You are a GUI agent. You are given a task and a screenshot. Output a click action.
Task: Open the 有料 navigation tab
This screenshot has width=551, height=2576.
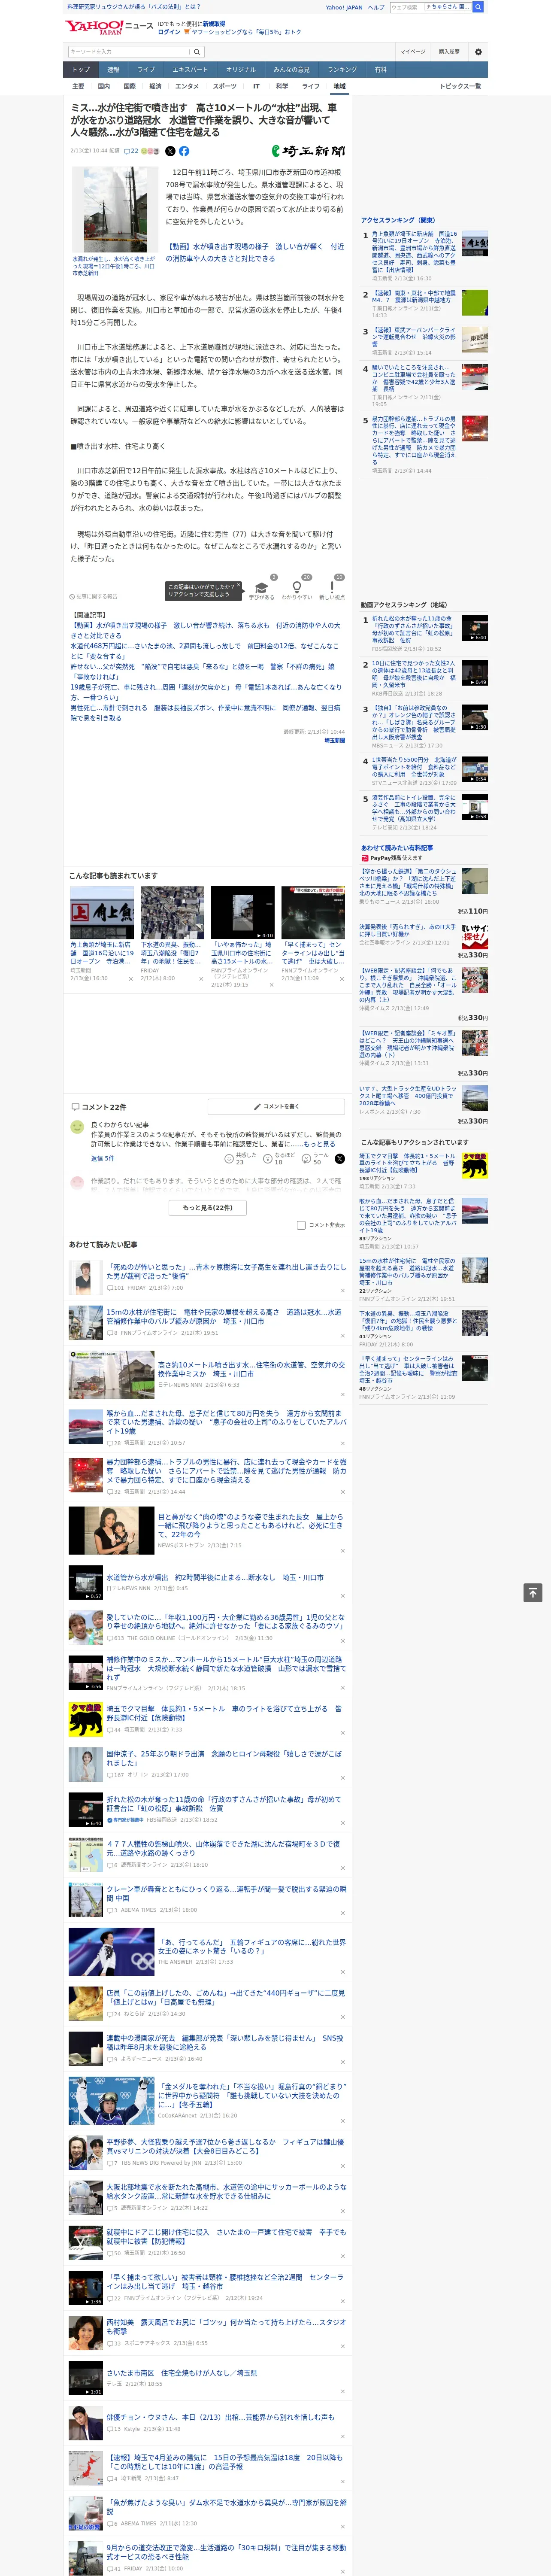(x=380, y=70)
